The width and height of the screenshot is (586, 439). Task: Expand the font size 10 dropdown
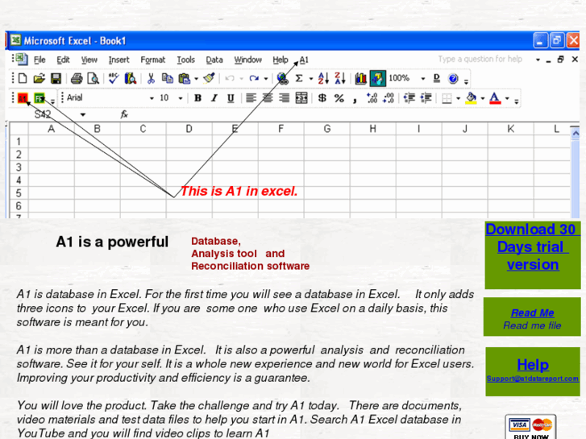point(181,98)
